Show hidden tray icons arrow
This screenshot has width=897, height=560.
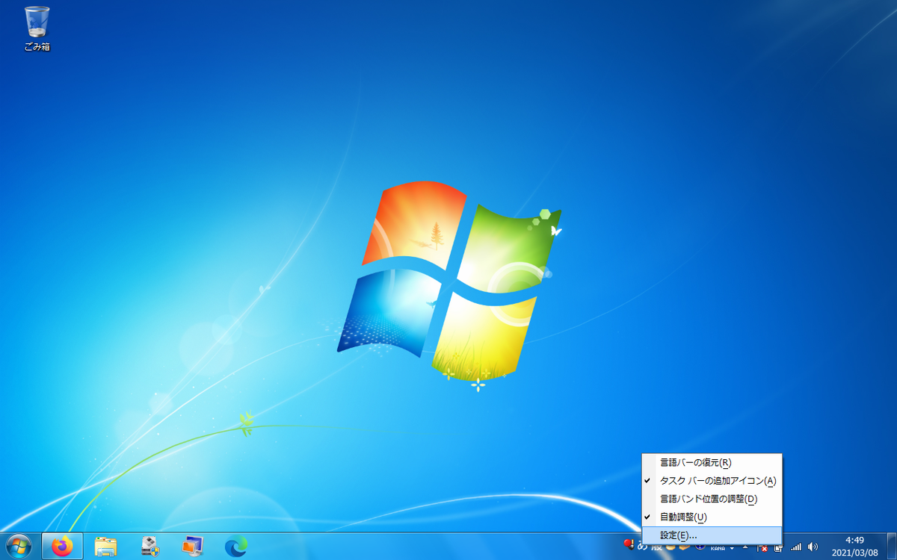click(745, 547)
